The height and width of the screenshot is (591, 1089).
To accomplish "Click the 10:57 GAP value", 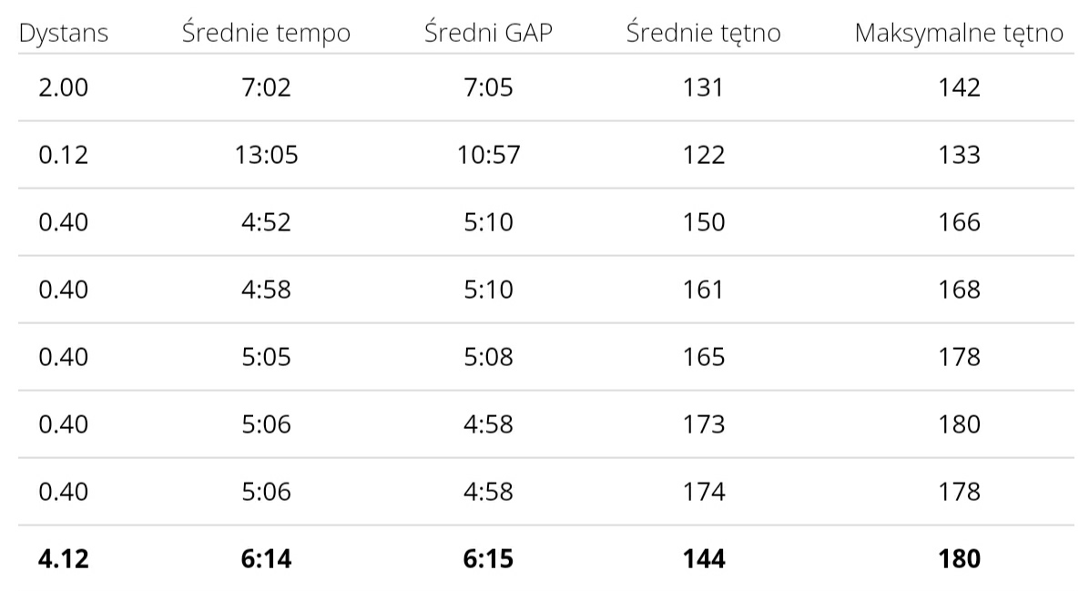I will click(488, 155).
